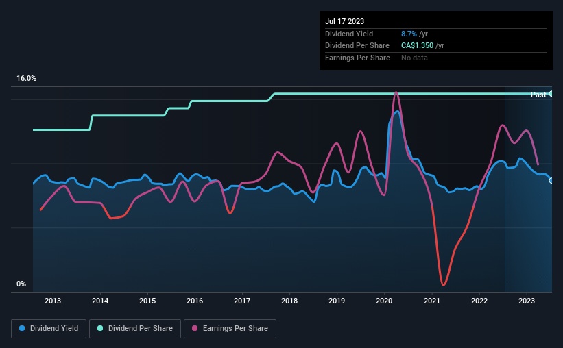Toggle the Dividend Per Share legend button

pos(135,329)
